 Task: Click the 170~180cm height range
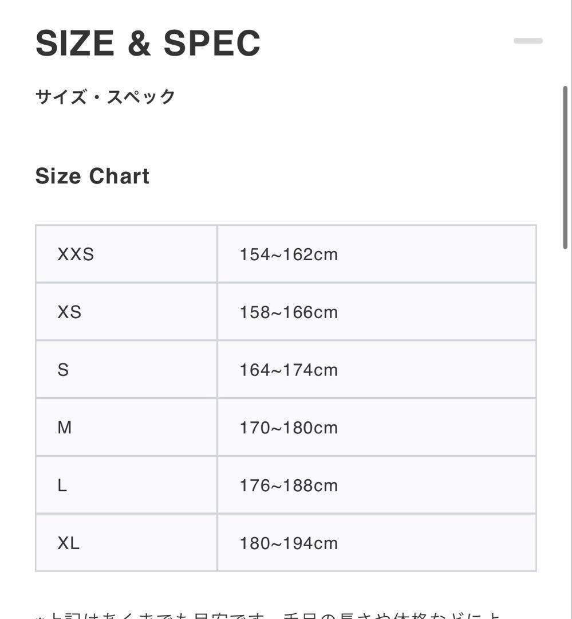[x=289, y=428]
